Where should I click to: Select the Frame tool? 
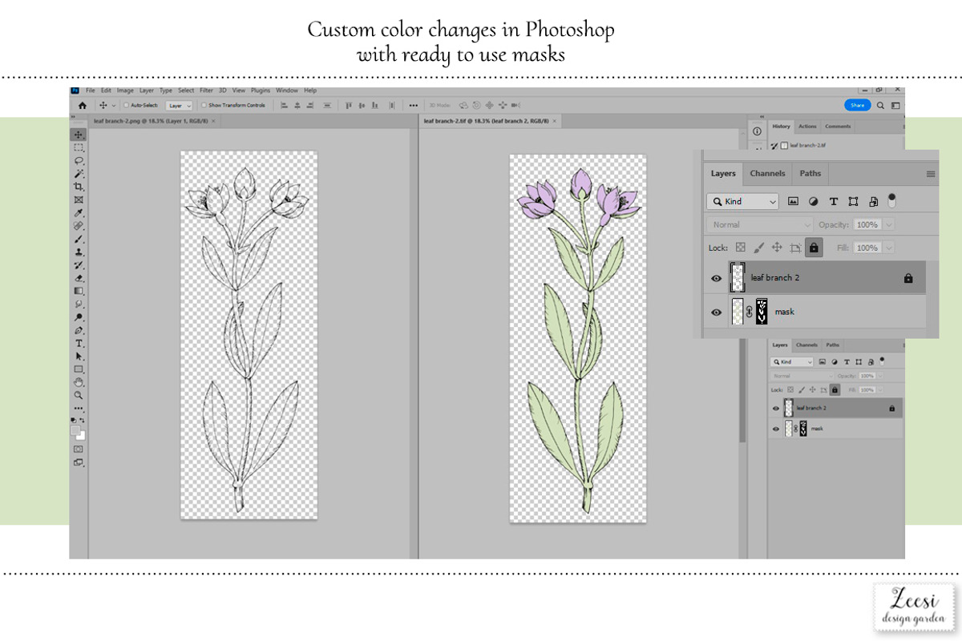click(79, 200)
